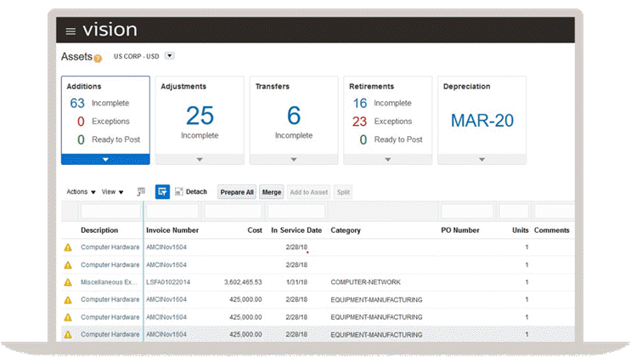Viewport: 631px width, 363px height.
Task: Open the hamburger navigation menu
Action: (70, 31)
